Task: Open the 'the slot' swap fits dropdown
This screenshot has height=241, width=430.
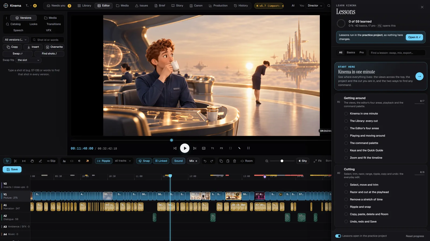Action: (28, 60)
